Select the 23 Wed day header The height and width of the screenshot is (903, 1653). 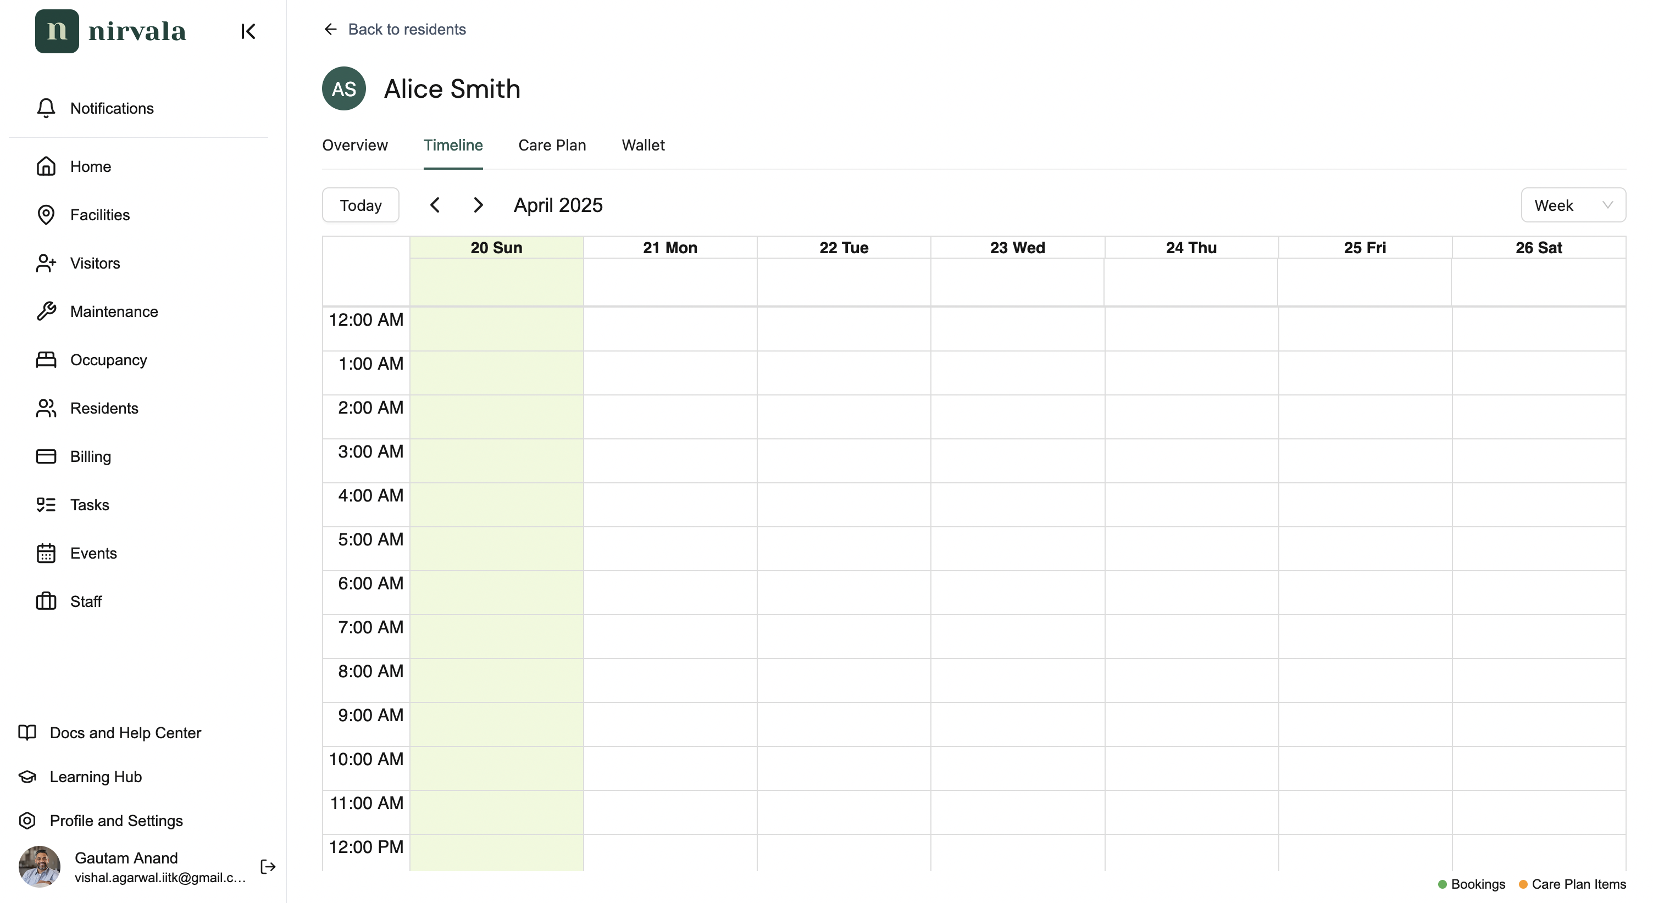coord(1017,248)
